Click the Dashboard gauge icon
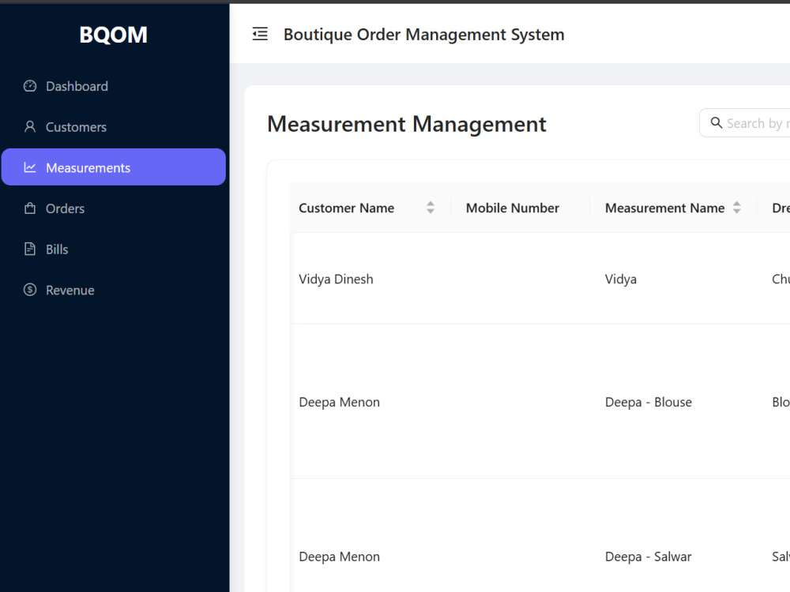Viewport: 790px width, 592px height. [x=30, y=86]
